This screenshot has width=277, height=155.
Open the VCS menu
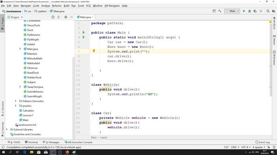pyautogui.click(x=88, y=6)
